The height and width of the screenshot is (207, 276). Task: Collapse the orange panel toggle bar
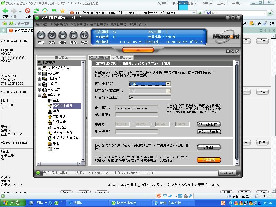point(138,50)
